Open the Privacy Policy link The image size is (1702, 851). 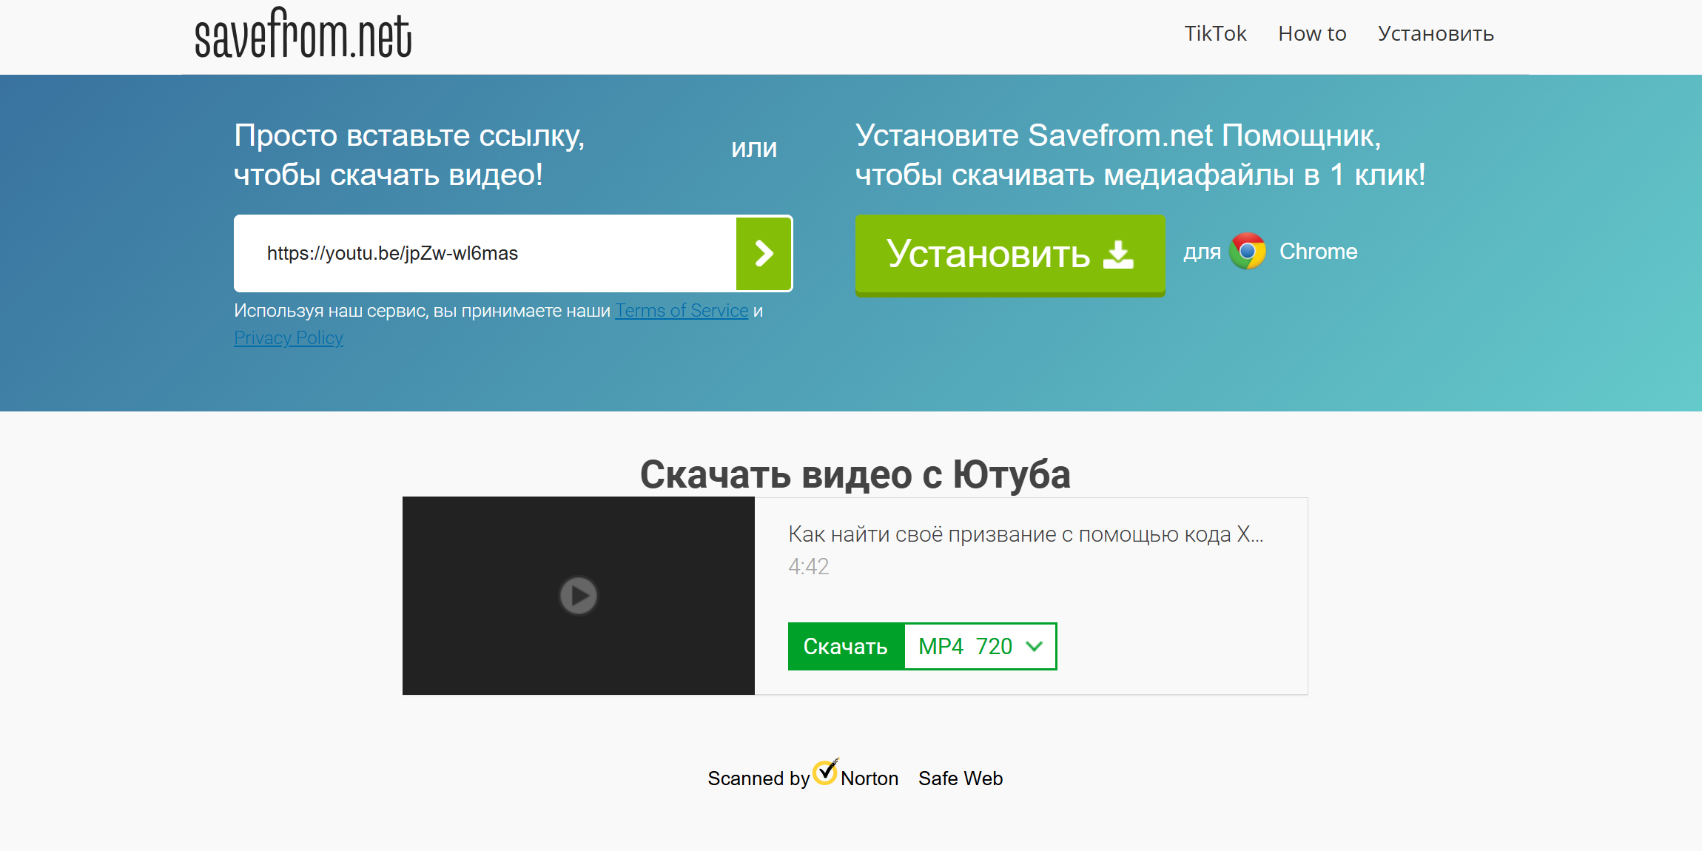[x=289, y=338]
